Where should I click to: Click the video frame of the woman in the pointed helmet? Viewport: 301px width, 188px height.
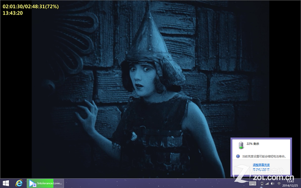(x=150, y=89)
